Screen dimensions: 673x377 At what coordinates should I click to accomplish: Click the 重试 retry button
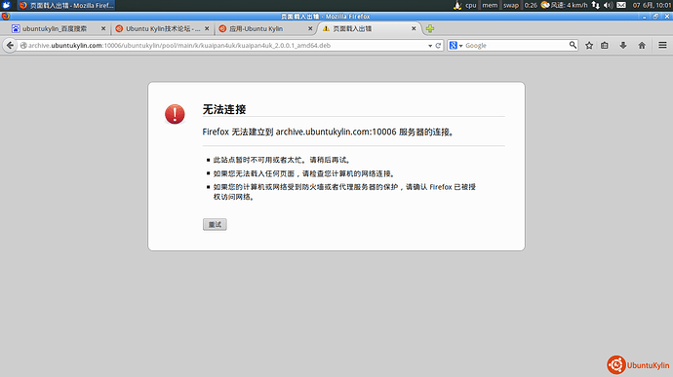point(215,224)
